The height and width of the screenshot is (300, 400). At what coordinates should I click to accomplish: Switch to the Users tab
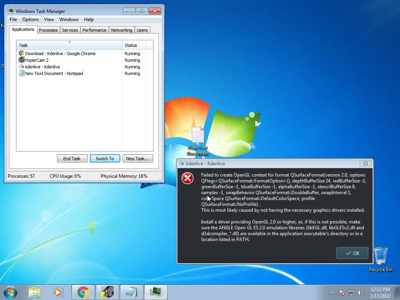[142, 30]
